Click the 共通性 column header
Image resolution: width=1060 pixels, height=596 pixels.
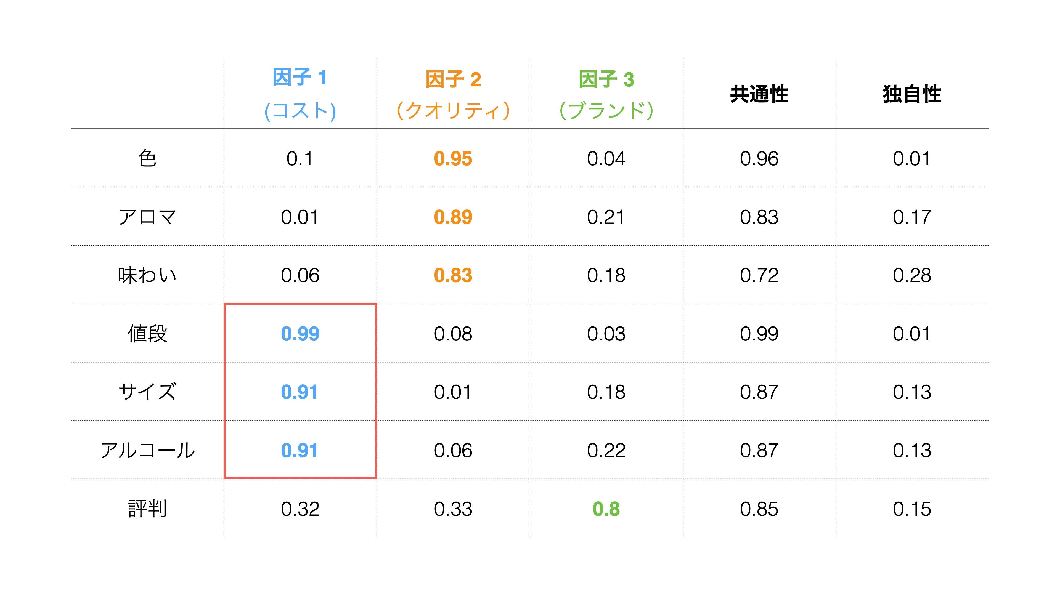[759, 94]
